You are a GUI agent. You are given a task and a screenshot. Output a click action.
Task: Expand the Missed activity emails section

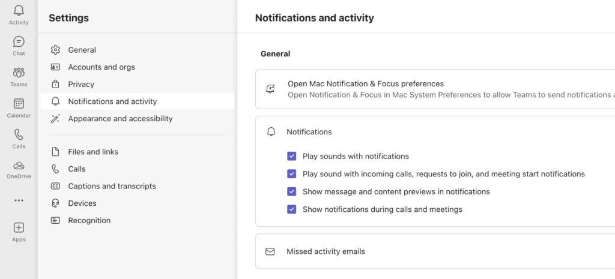pyautogui.click(x=326, y=251)
